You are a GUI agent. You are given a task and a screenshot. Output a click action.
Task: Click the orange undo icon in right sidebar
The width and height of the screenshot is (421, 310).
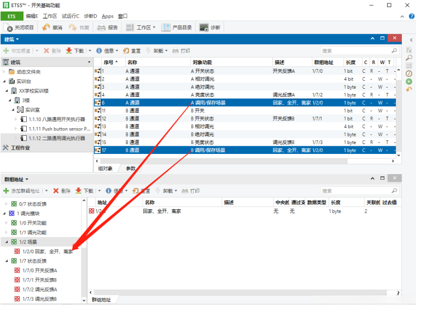tap(409, 89)
